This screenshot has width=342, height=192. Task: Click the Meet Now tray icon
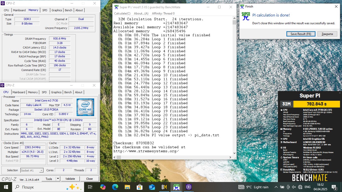click(288, 187)
